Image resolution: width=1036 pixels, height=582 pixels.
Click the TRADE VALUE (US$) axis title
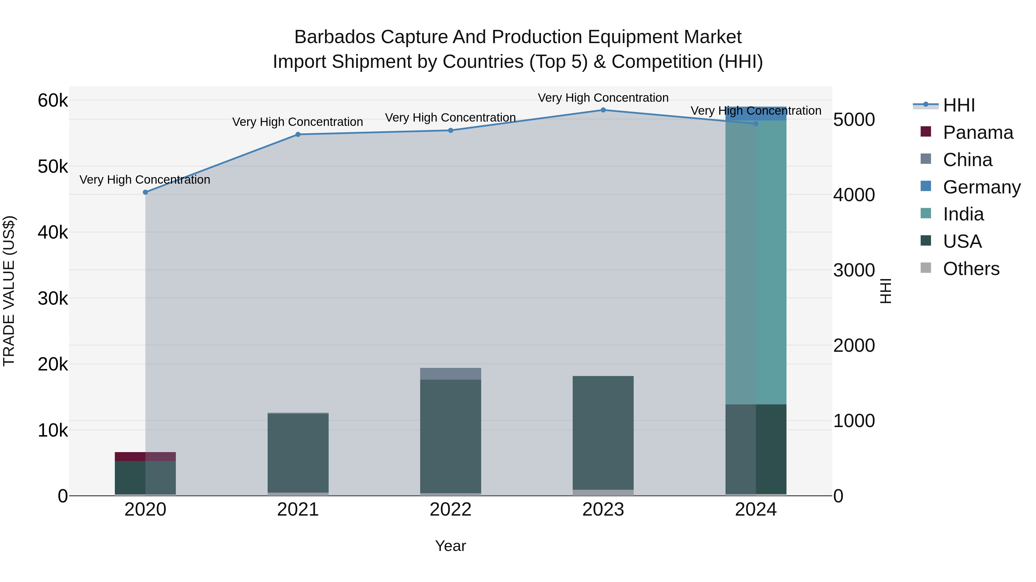tap(9, 291)
